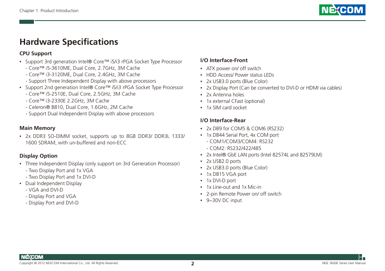385x271 pixels.
Task: Click the Hardware Specifications heading
Action: [x=69, y=42]
